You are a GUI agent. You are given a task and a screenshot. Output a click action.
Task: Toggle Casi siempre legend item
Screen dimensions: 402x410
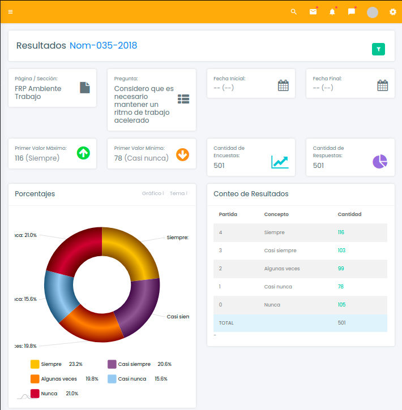tap(134, 364)
